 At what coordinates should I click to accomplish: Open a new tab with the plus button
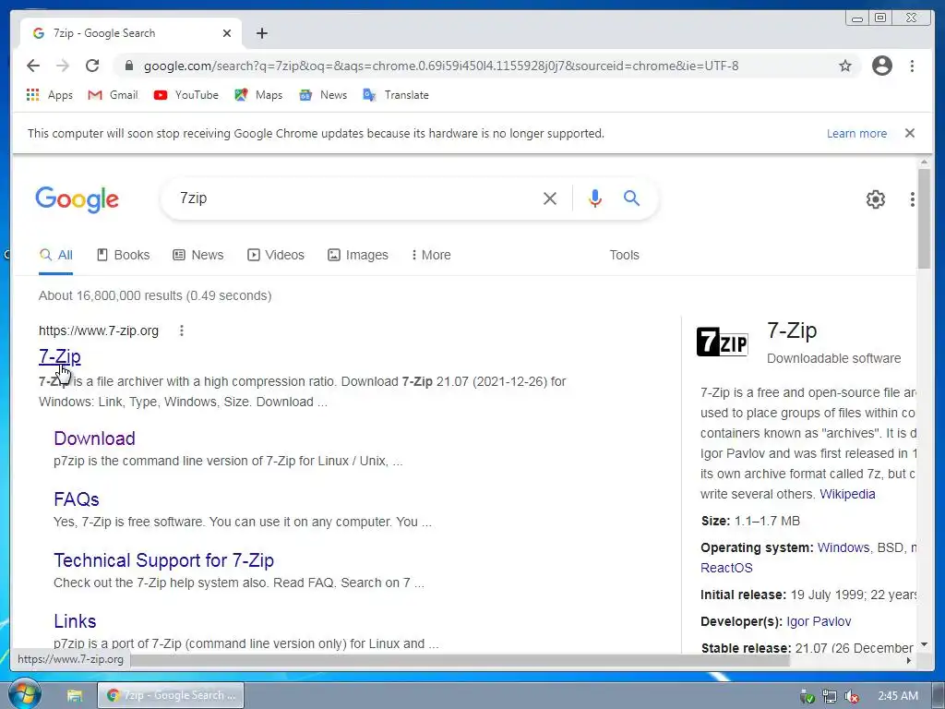[261, 33]
